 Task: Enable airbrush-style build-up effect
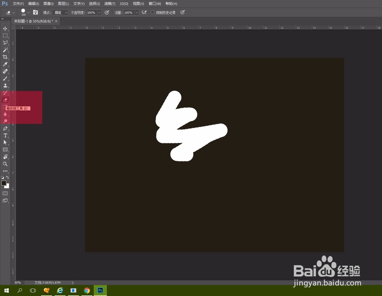coord(144,13)
